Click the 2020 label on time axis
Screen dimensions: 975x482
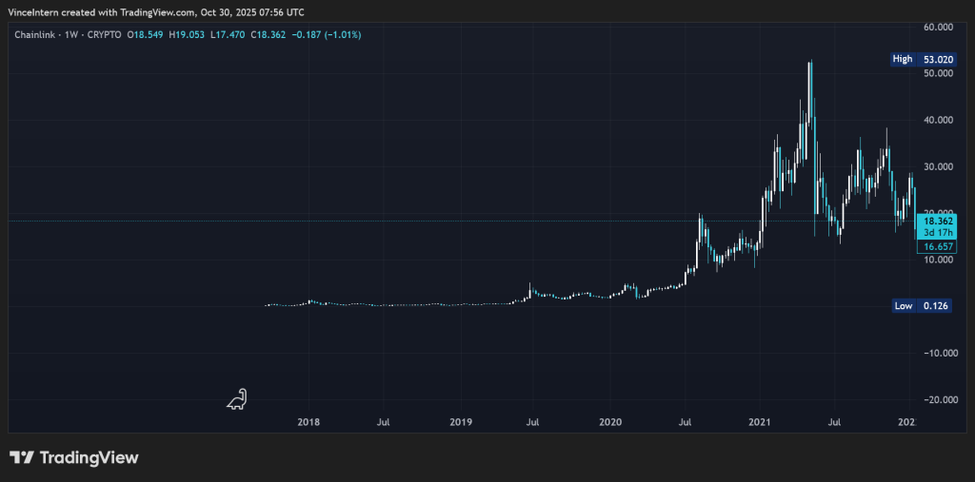610,421
